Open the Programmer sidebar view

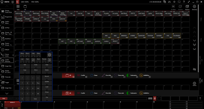point(7,17)
